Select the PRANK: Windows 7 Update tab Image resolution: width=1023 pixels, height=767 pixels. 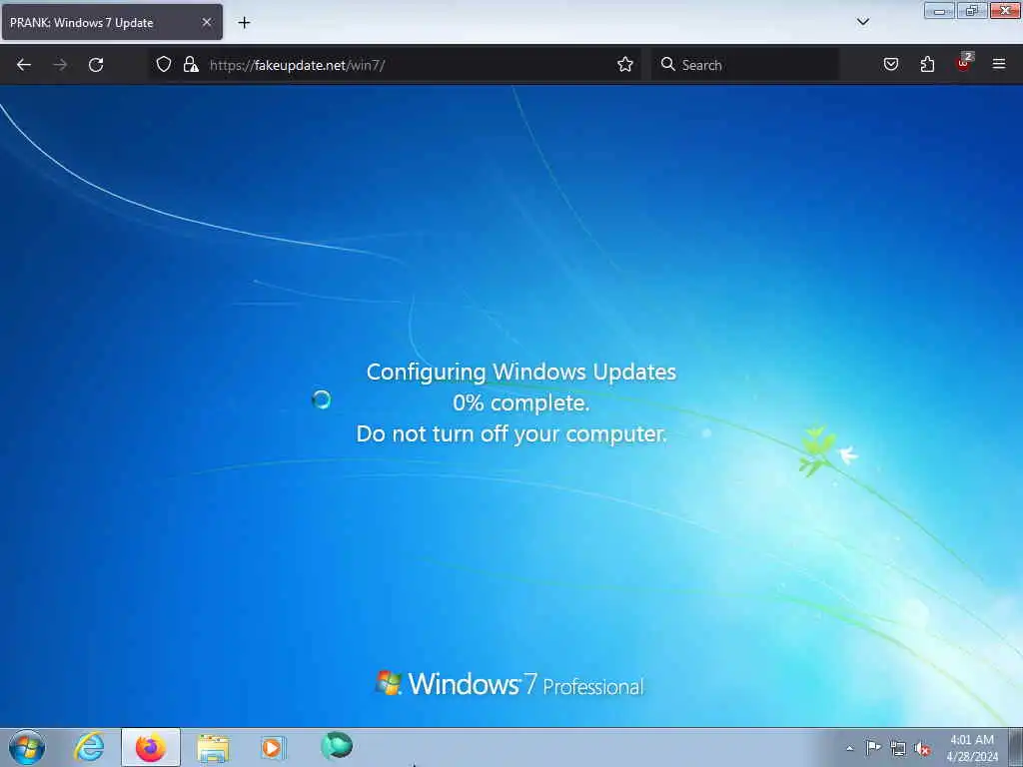click(112, 22)
